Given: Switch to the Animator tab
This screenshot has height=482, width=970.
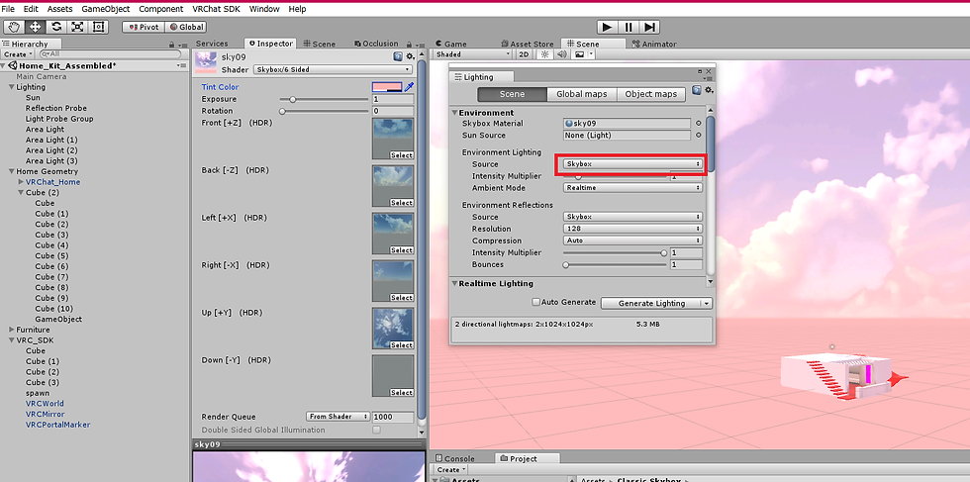Looking at the screenshot, I should pos(654,44).
